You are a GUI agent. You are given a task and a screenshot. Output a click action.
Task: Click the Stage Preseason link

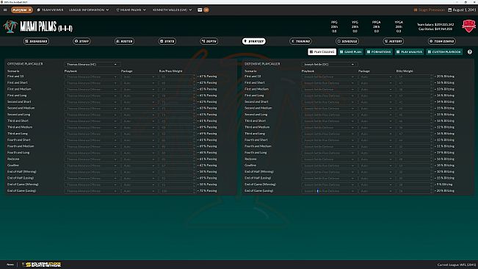[x=430, y=10]
